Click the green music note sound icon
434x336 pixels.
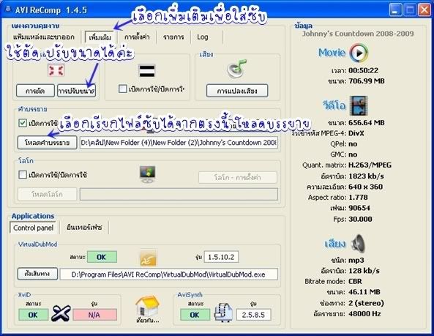[x=236, y=69]
